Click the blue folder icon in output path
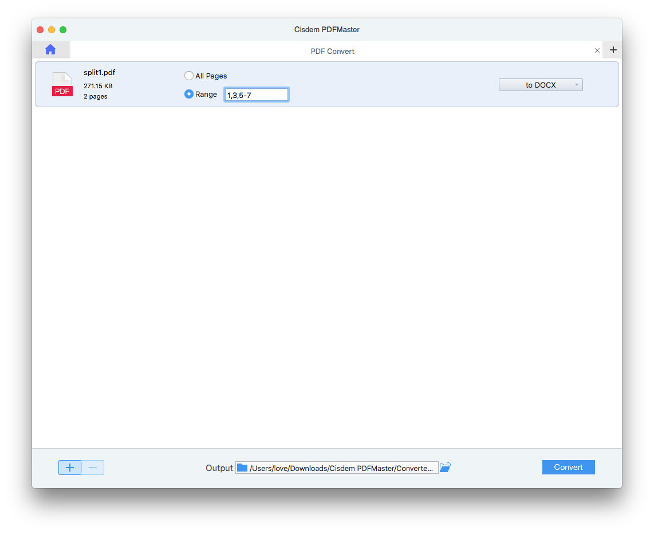Screen dimensions: 654x534 [242, 468]
